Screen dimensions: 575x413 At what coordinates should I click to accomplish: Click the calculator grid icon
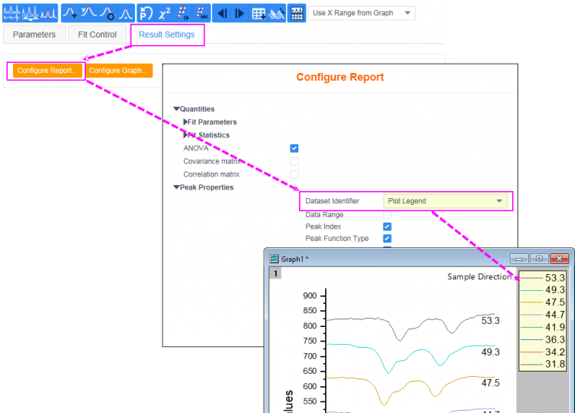coord(297,13)
